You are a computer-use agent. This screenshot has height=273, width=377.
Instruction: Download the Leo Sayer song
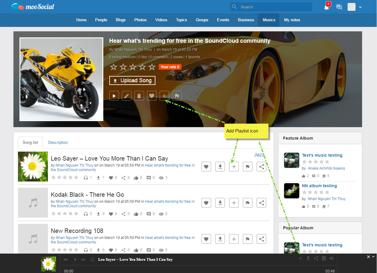point(220,167)
